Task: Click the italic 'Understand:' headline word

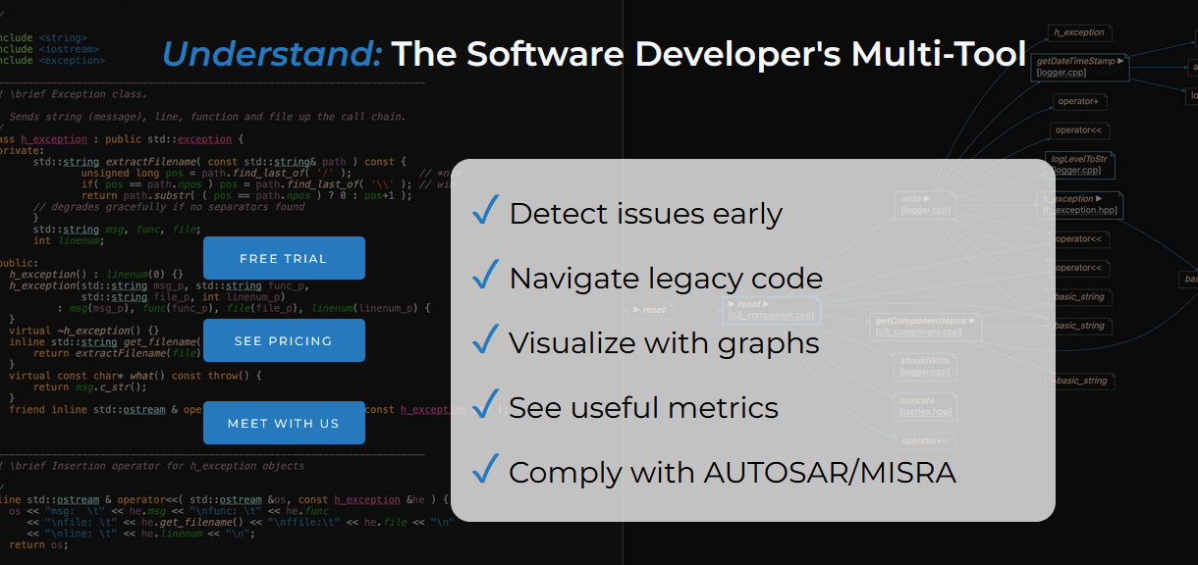Action: [272, 54]
